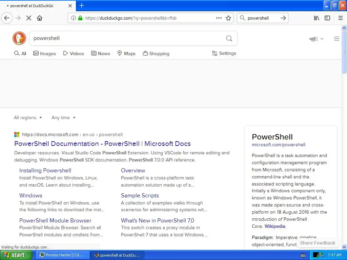Click Share Feedback button
Viewport: 347px width, 260px height.
tap(318, 243)
